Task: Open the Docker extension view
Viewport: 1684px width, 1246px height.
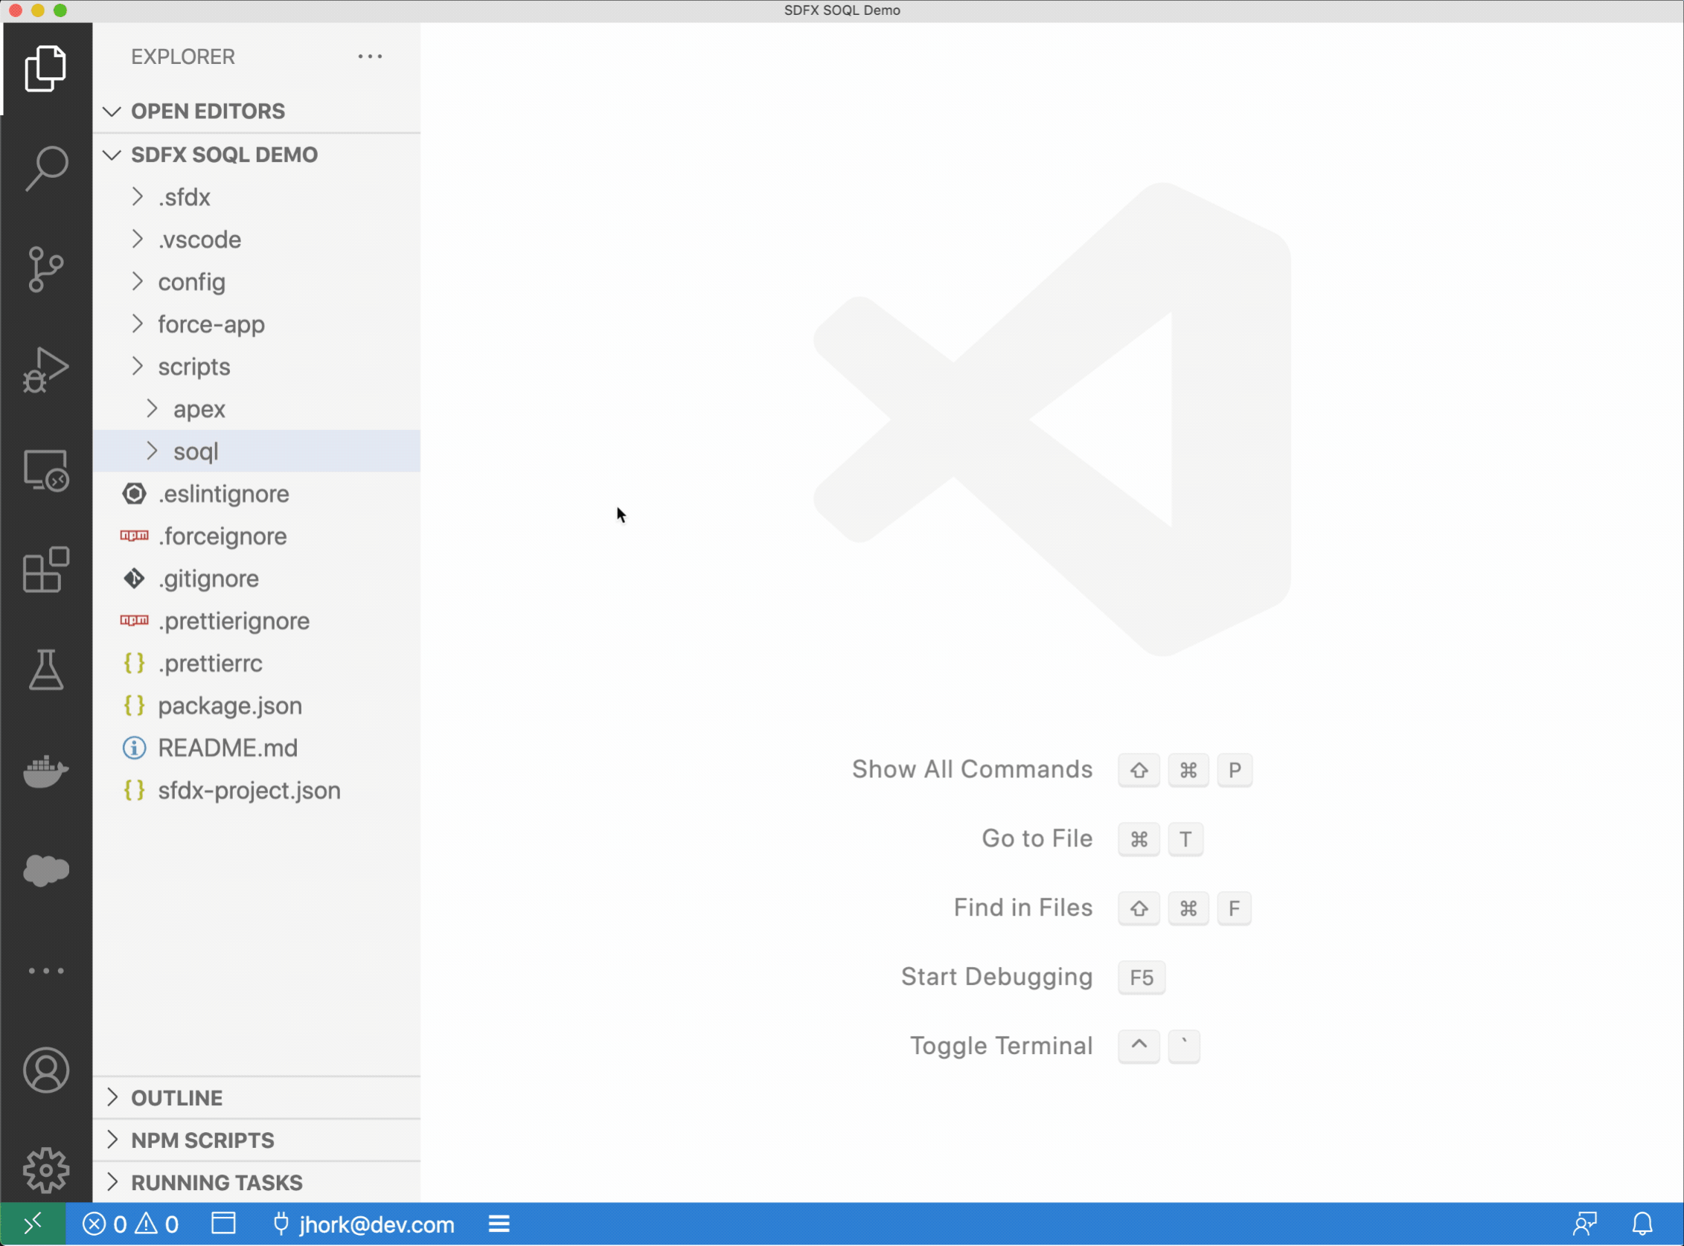Action: pos(46,771)
